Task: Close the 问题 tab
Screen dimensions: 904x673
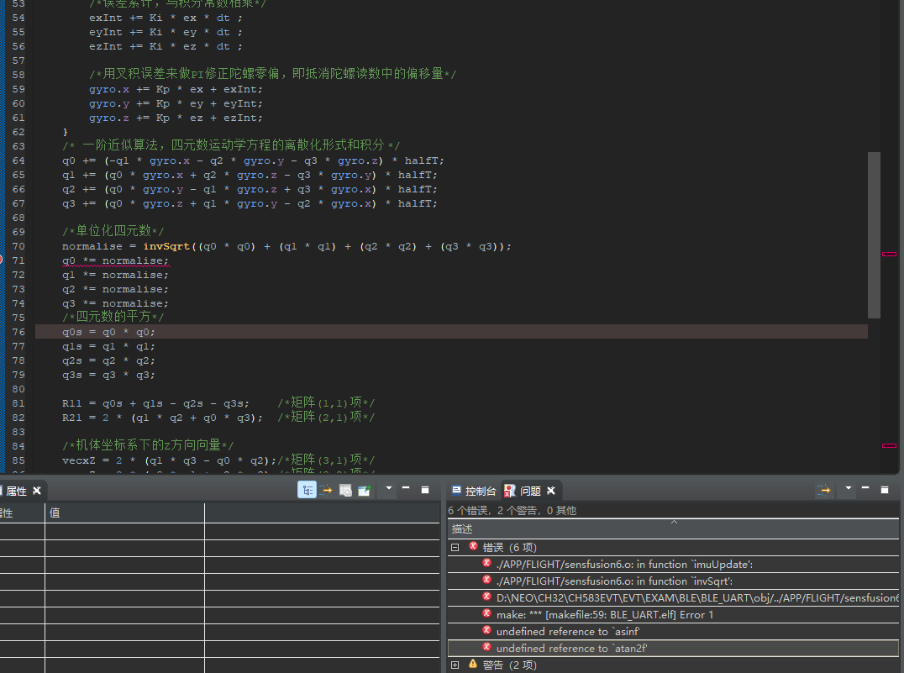Action: 551,491
